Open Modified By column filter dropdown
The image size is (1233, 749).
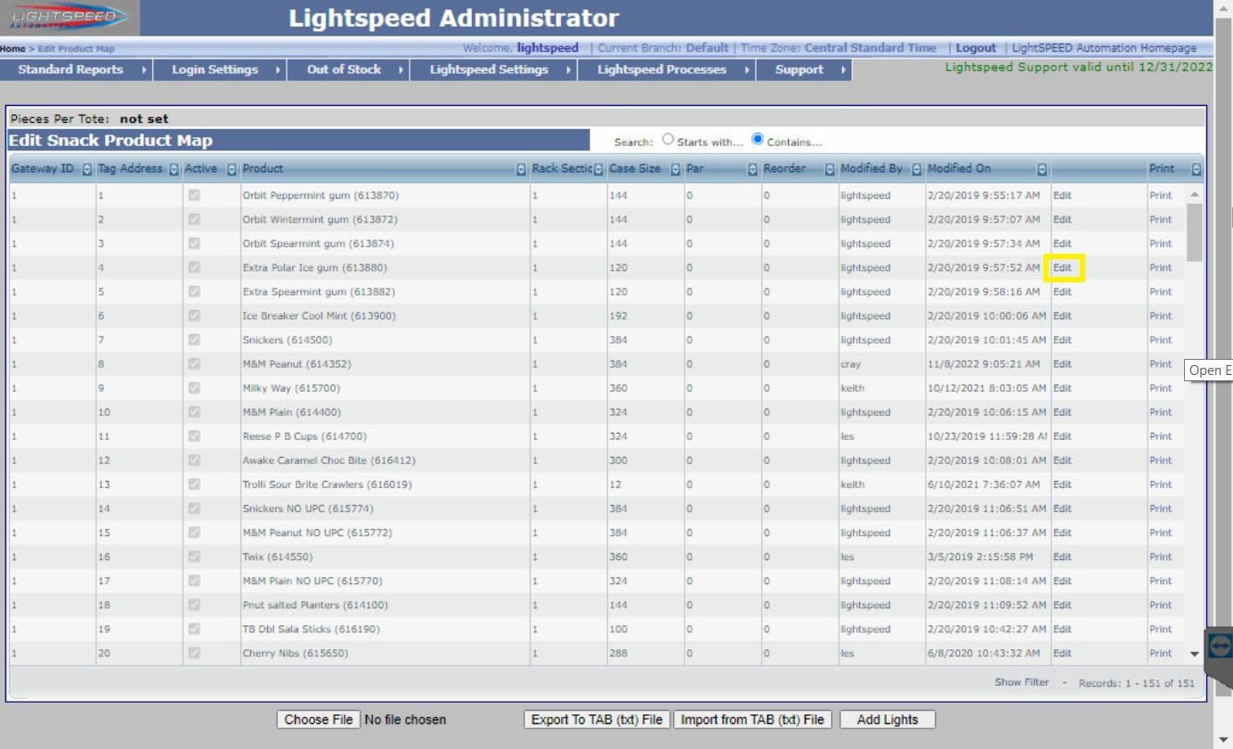coord(917,169)
